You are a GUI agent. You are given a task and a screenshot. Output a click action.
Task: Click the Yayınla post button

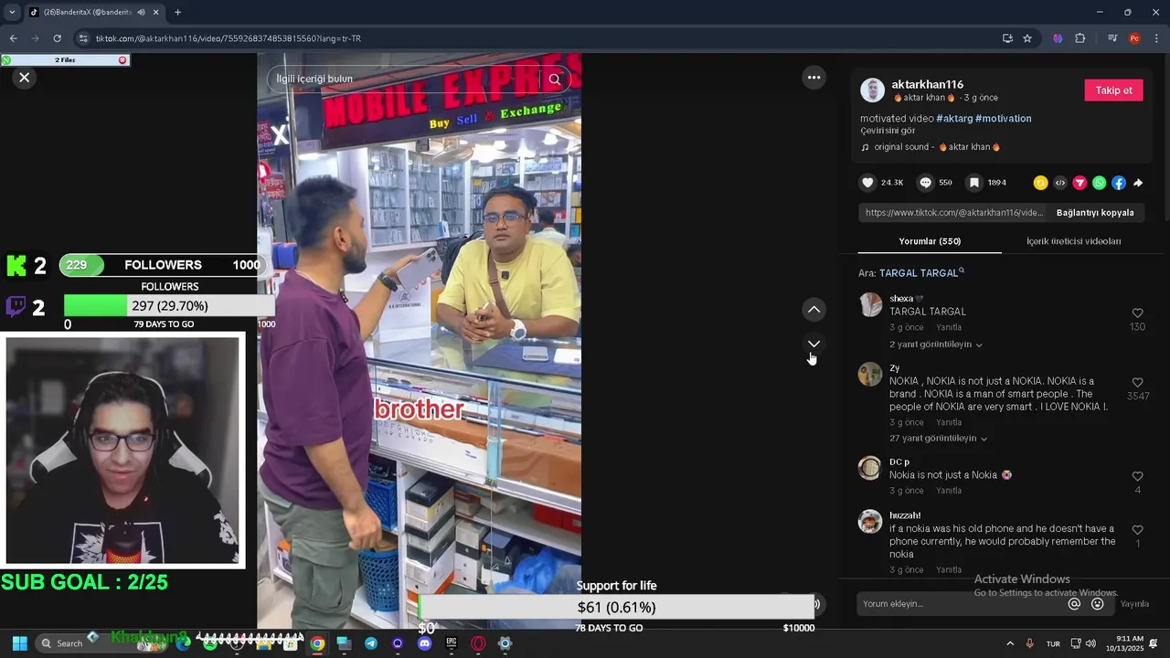click(x=1134, y=604)
